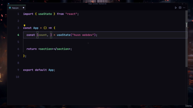Image resolution: width=193 pixels, height=108 pixels.
Task: Click the unsaved dot on App.jsx tab
Action: tap(24, 8)
